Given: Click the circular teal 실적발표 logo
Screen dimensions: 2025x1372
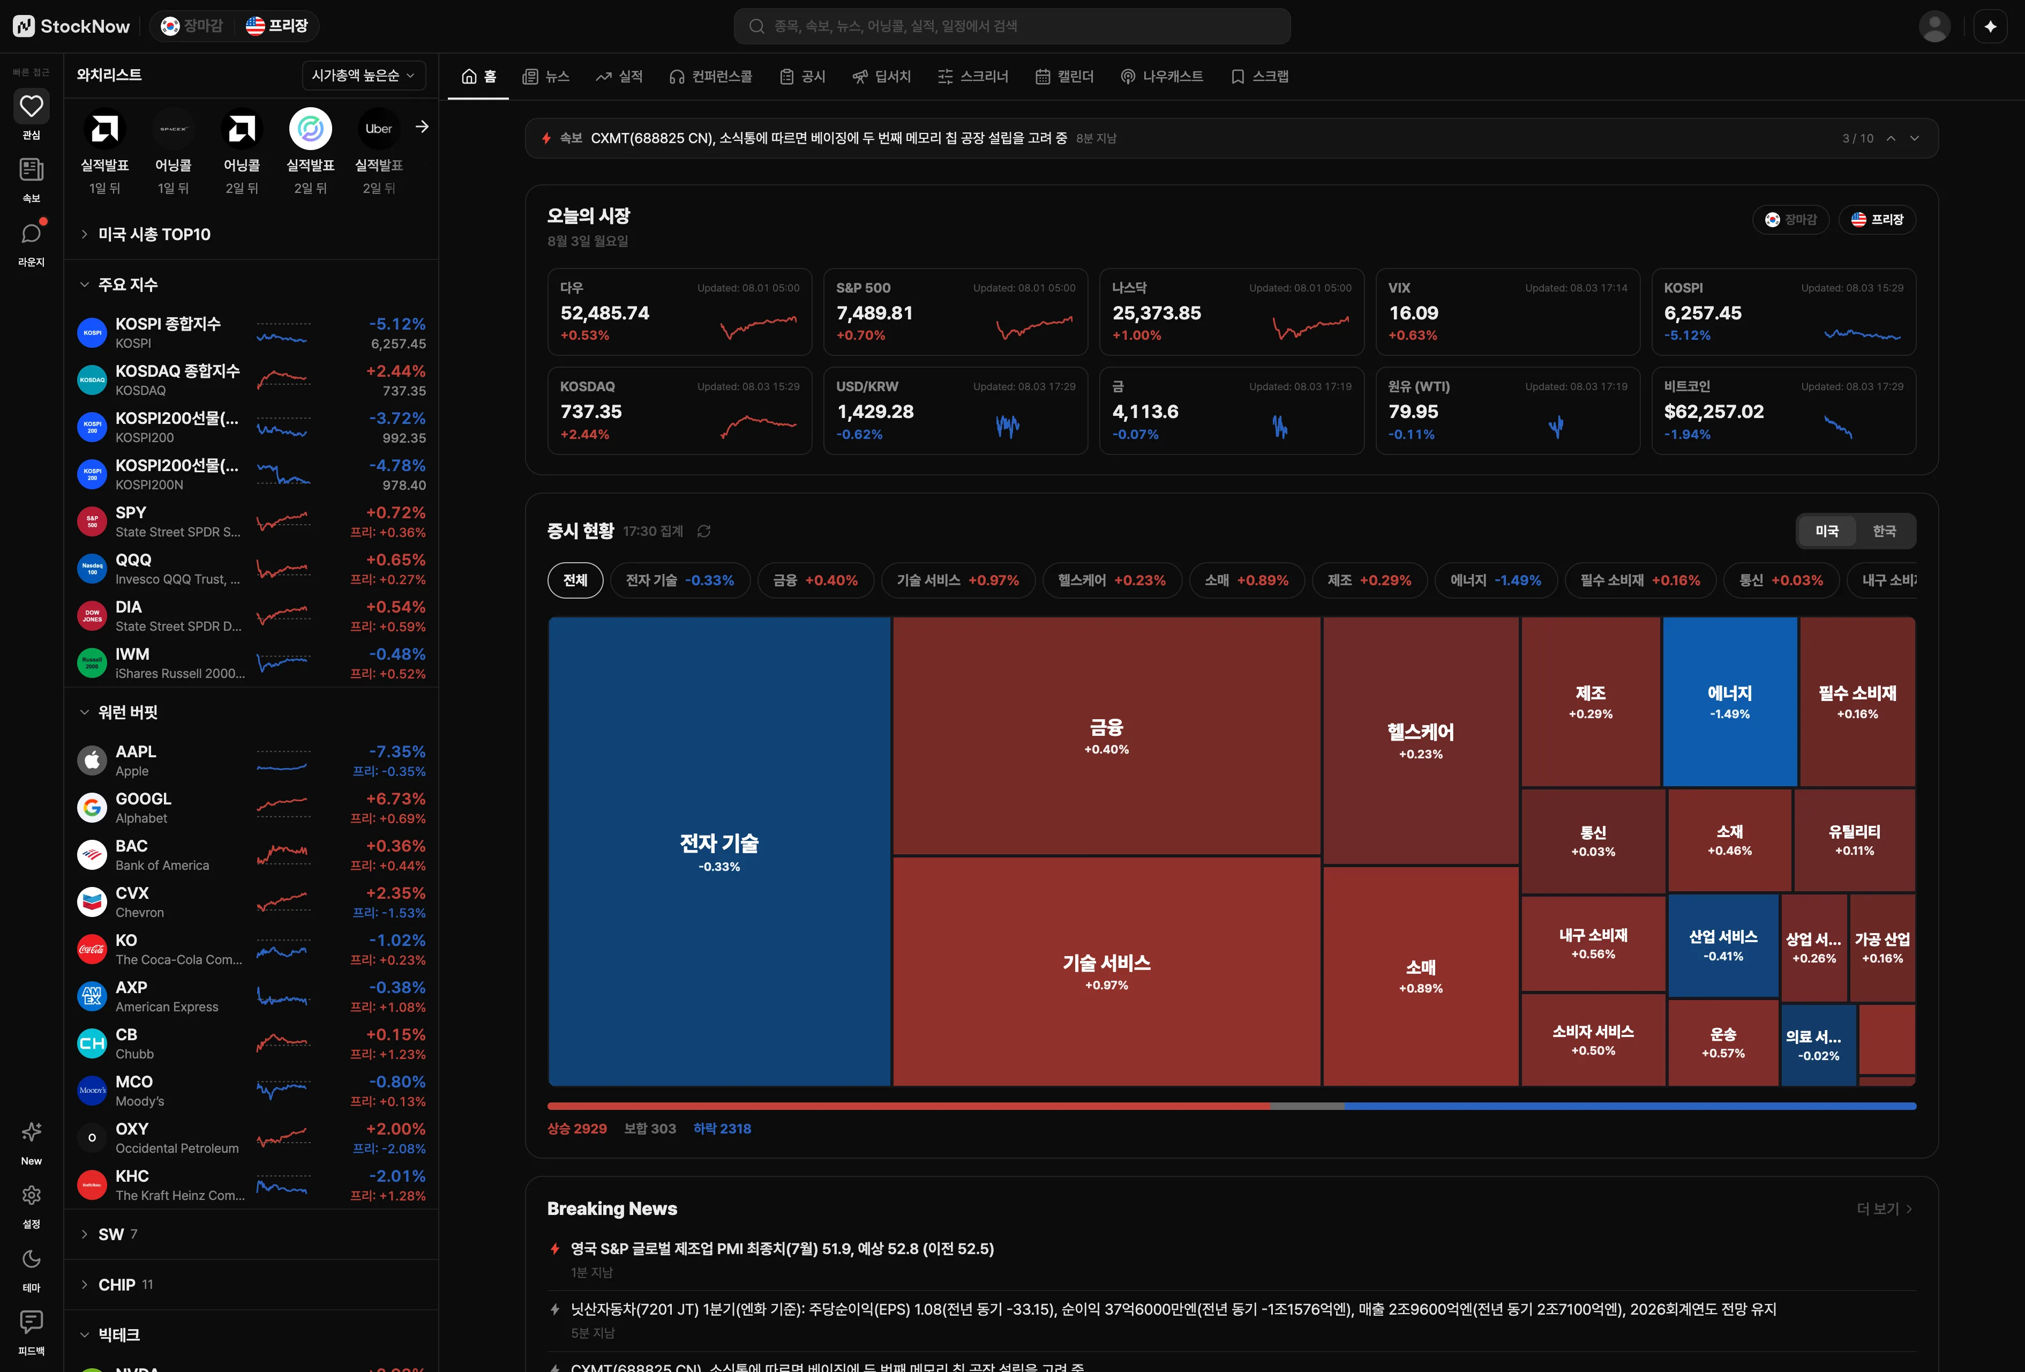Looking at the screenshot, I should coord(310,129).
